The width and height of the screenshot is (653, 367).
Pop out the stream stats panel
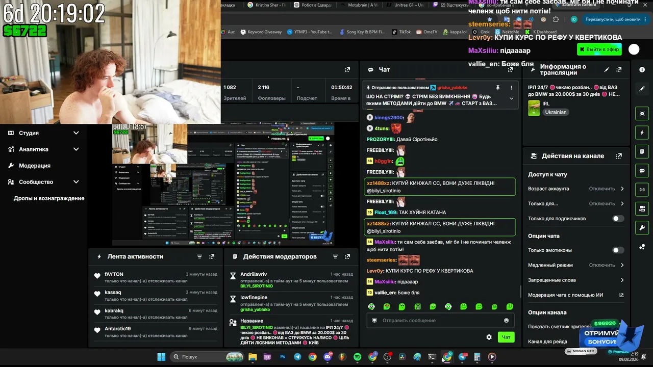(347, 70)
